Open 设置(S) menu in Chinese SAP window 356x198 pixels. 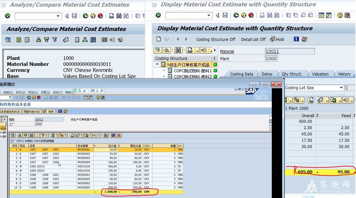point(45,93)
